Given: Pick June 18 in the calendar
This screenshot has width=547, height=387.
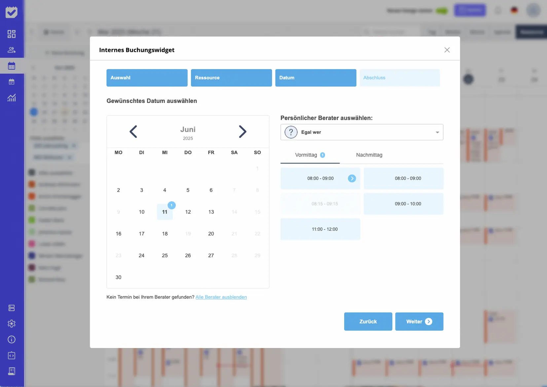Looking at the screenshot, I should pyautogui.click(x=165, y=234).
